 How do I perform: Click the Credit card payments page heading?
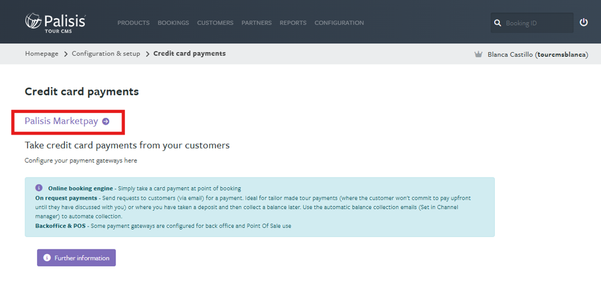tap(82, 92)
